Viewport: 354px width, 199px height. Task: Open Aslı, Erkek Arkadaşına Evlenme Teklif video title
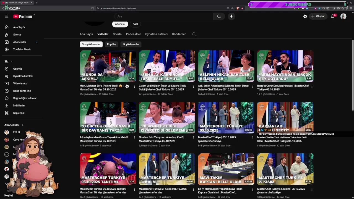223,88
